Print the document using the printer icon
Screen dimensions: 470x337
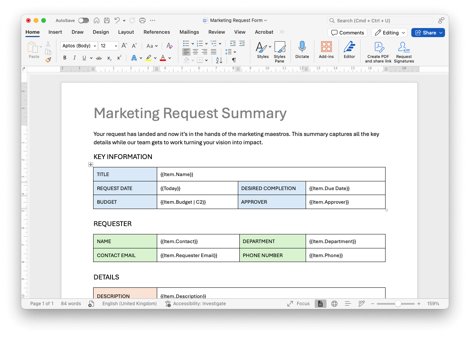pos(142,20)
